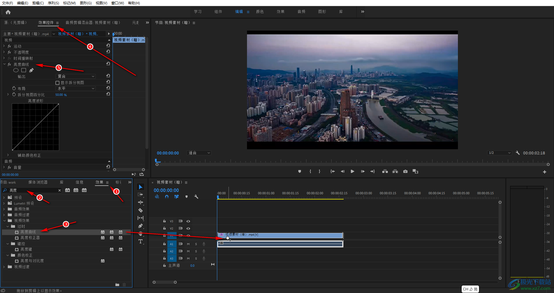Image resolution: width=554 pixels, height=293 pixels.
Task: Reset the 不透明度 effect
Action: pos(108,52)
